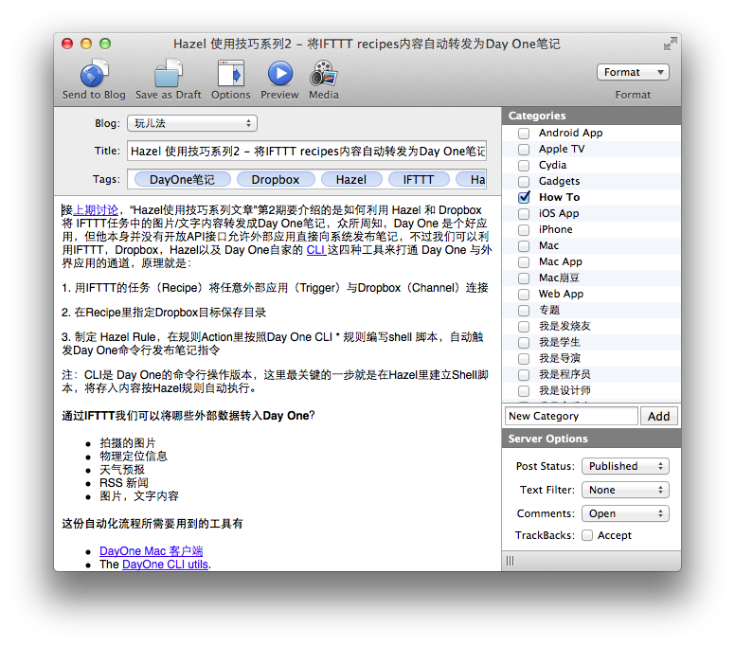735x646 pixels.
Task: Check the iOS App category
Action: (x=524, y=214)
